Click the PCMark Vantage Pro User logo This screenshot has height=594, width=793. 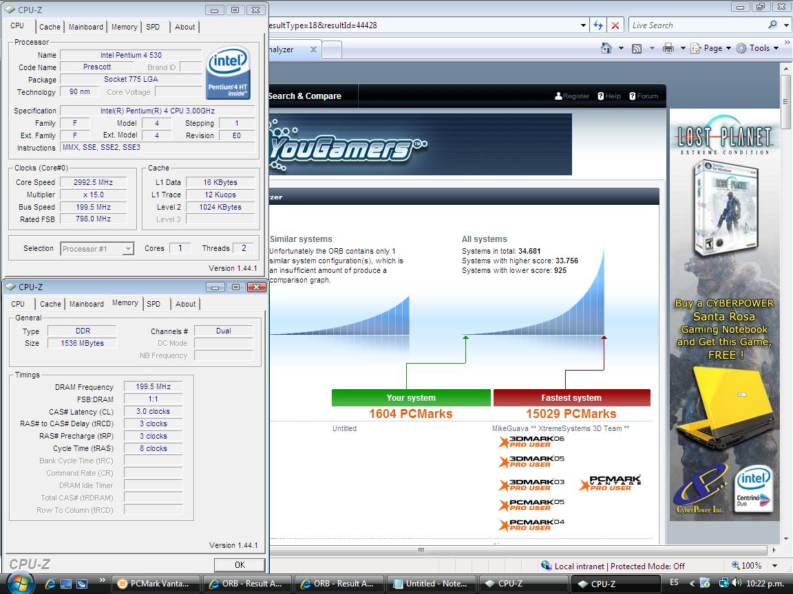[x=610, y=483]
